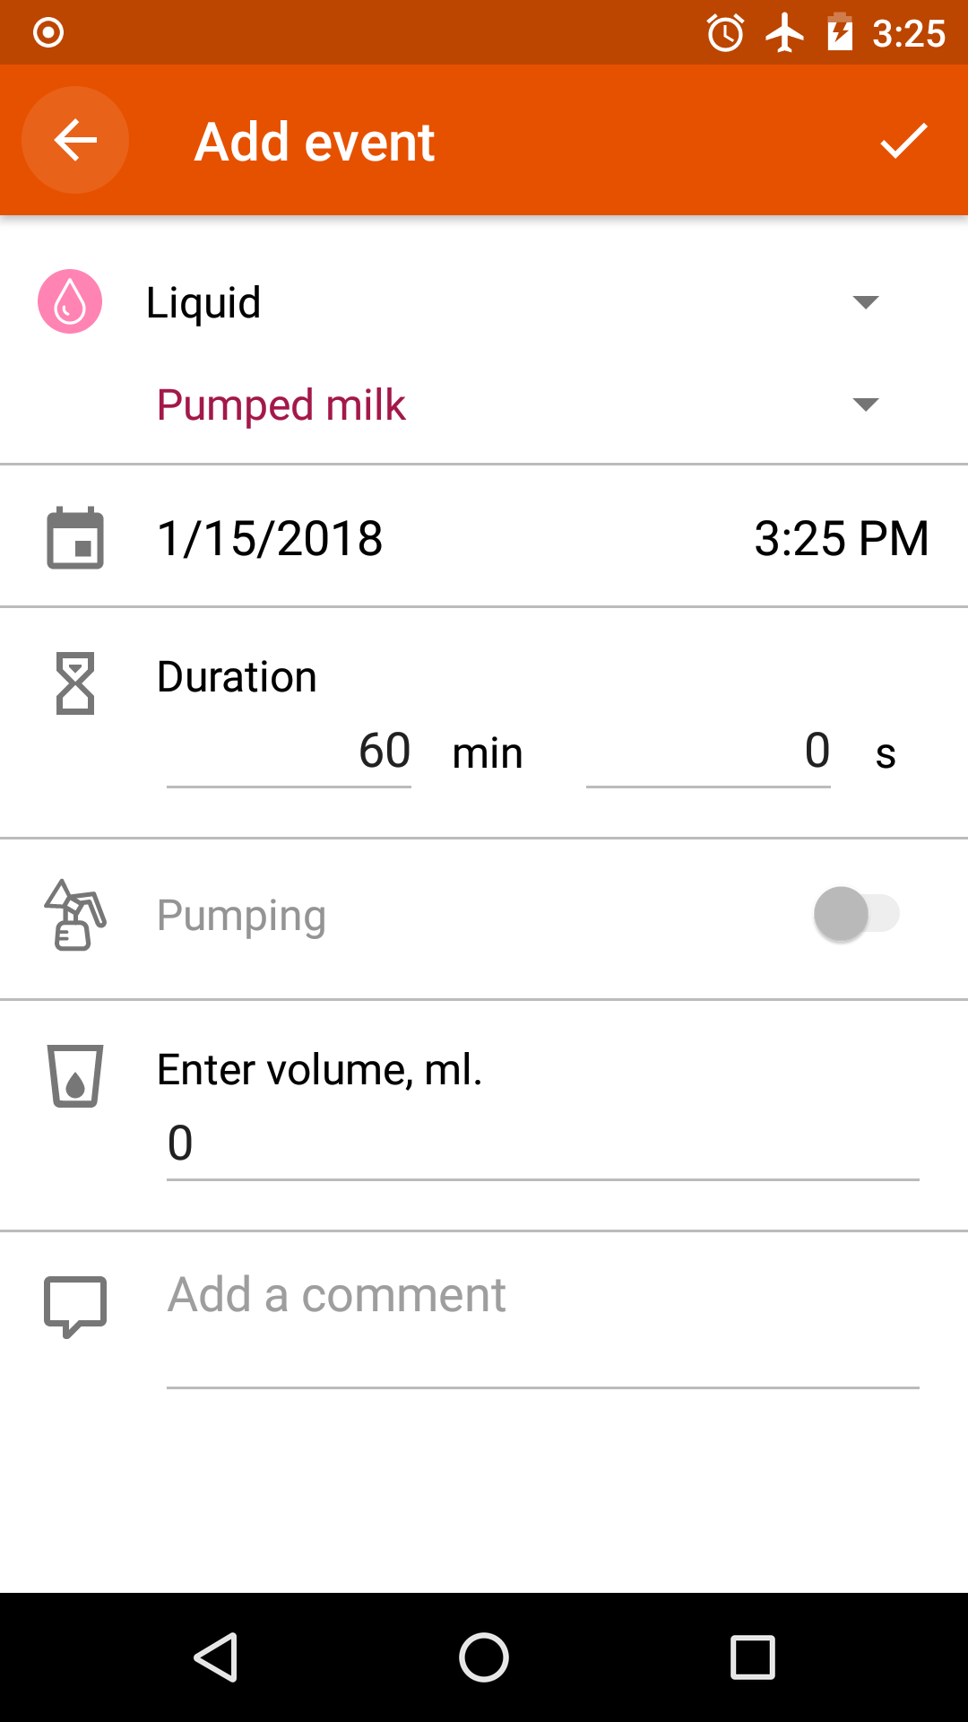Tap the breast pump icon
The image size is (968, 1722).
tap(75, 915)
